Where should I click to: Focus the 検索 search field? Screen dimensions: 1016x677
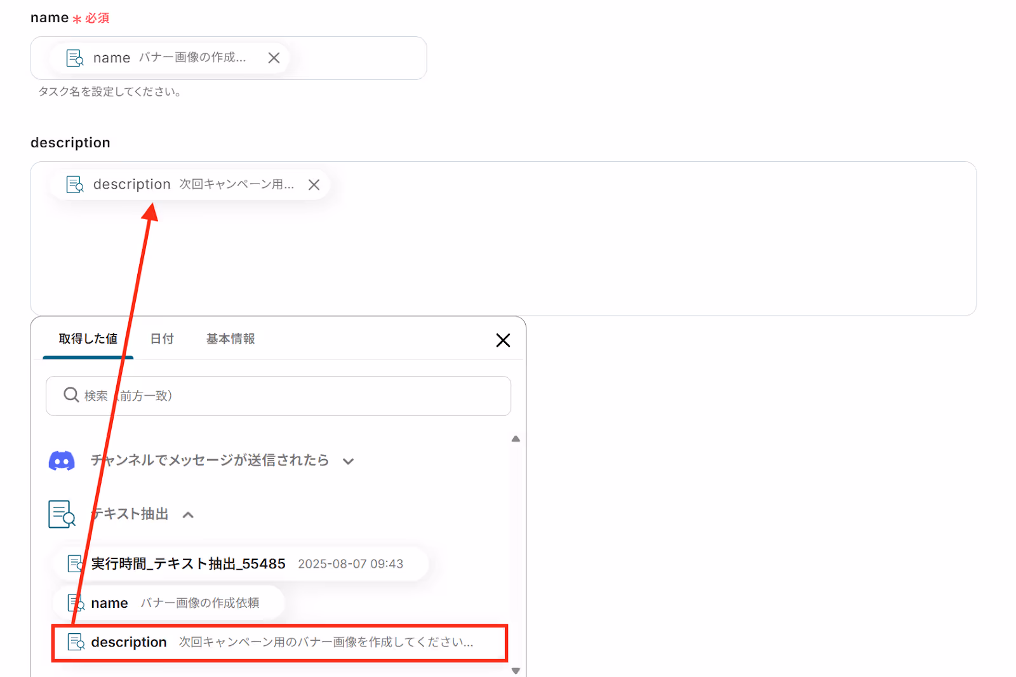(x=278, y=396)
